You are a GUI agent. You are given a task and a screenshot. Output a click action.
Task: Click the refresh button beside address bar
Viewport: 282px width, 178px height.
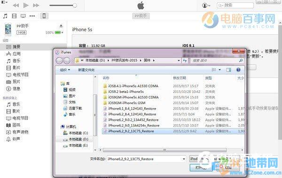point(185,60)
